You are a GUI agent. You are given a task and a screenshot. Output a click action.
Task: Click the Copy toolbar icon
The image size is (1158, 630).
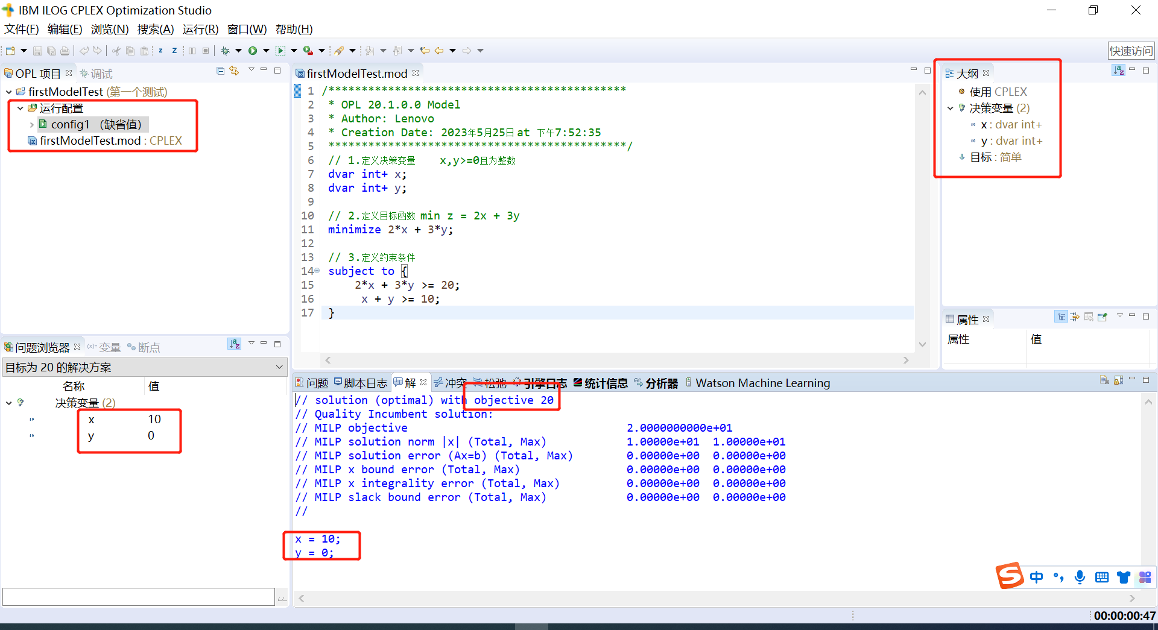130,51
